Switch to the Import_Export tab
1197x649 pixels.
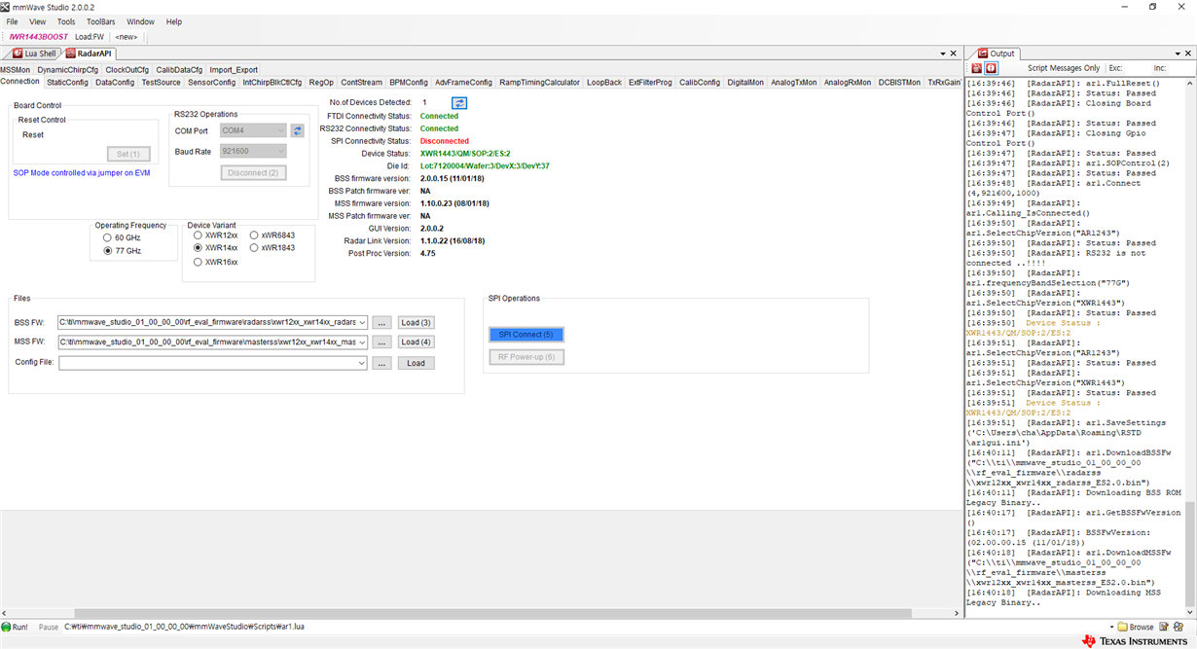point(234,70)
